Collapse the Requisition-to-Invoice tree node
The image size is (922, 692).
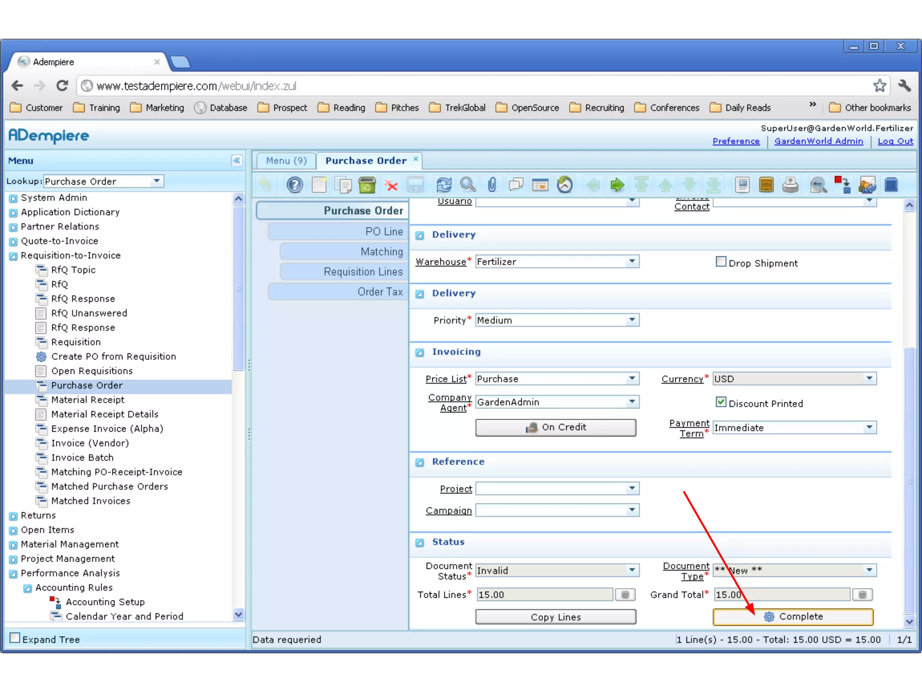pos(14,256)
